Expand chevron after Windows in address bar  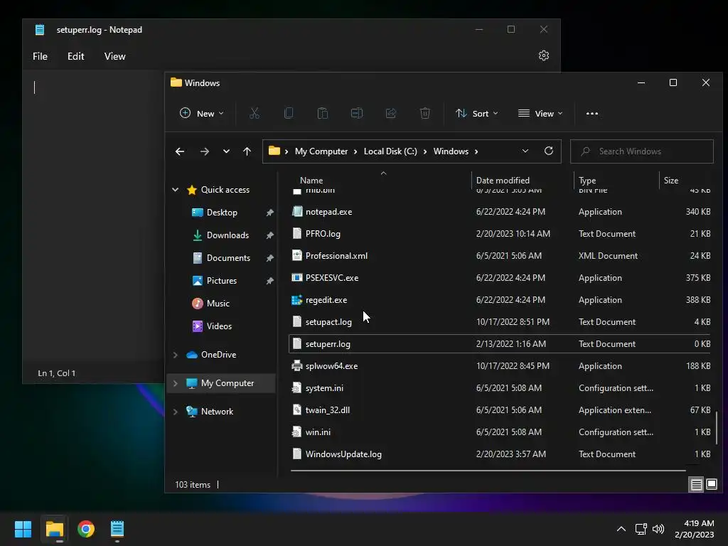point(476,151)
